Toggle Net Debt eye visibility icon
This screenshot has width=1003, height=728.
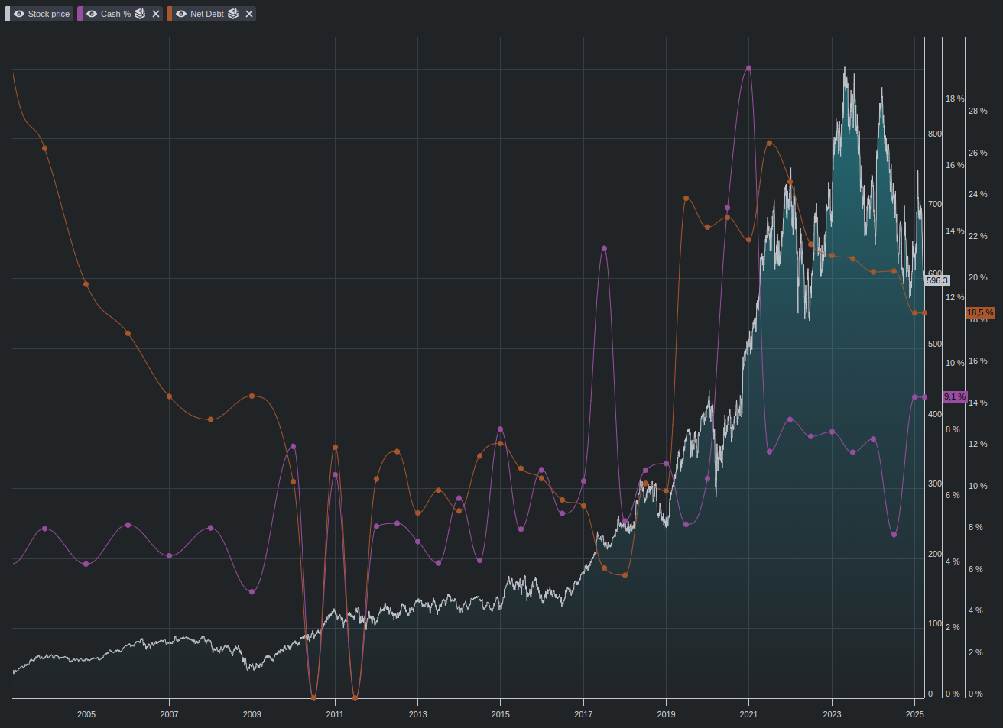181,14
